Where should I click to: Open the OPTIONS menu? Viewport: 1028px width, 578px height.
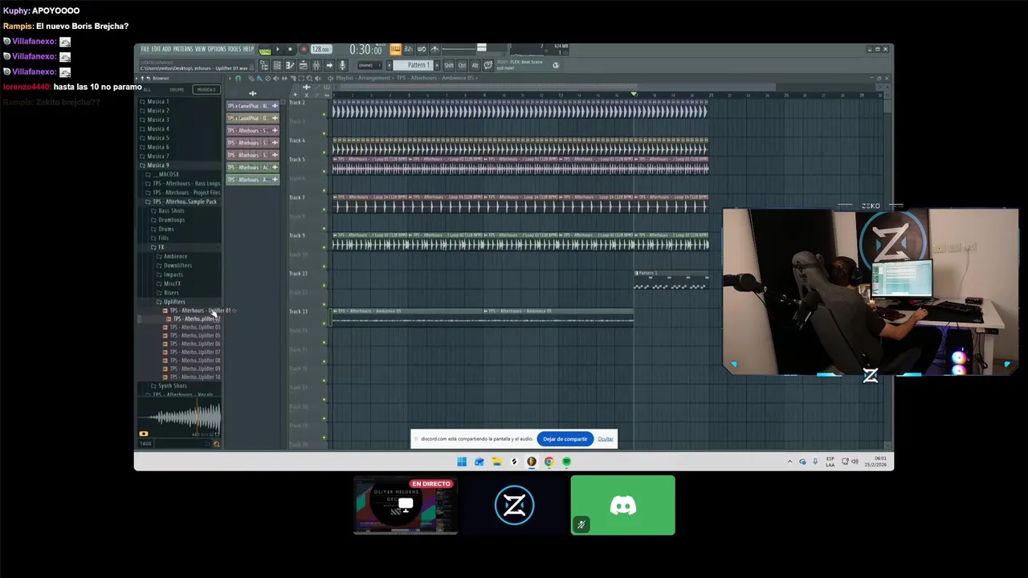[217, 49]
